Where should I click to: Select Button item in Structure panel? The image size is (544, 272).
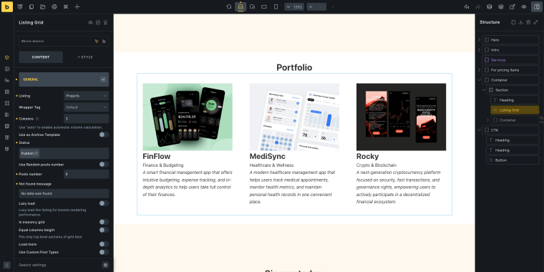click(513, 160)
